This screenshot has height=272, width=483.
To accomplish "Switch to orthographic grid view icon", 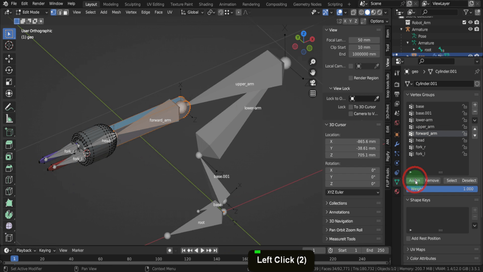I will coord(313,93).
